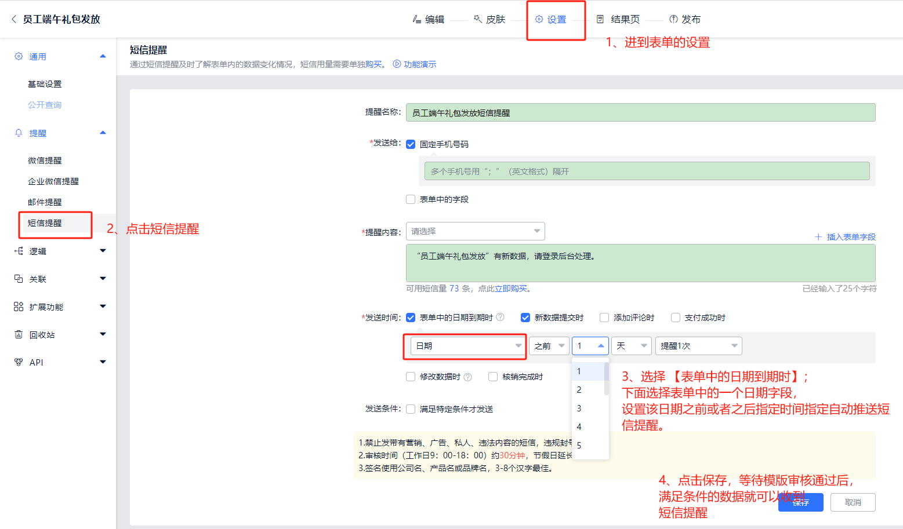Open the 之前 before/after dropdown
The height and width of the screenshot is (529, 903).
tap(548, 346)
